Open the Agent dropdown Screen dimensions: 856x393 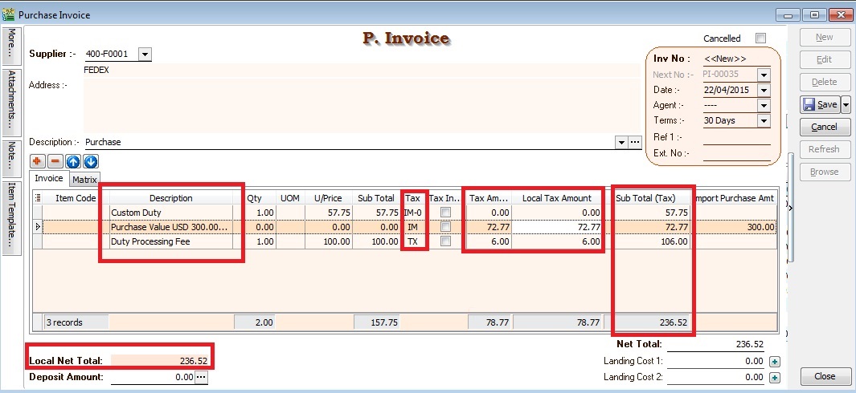(764, 105)
